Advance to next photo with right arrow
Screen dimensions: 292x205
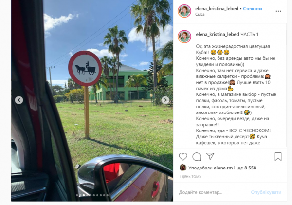coord(165,100)
